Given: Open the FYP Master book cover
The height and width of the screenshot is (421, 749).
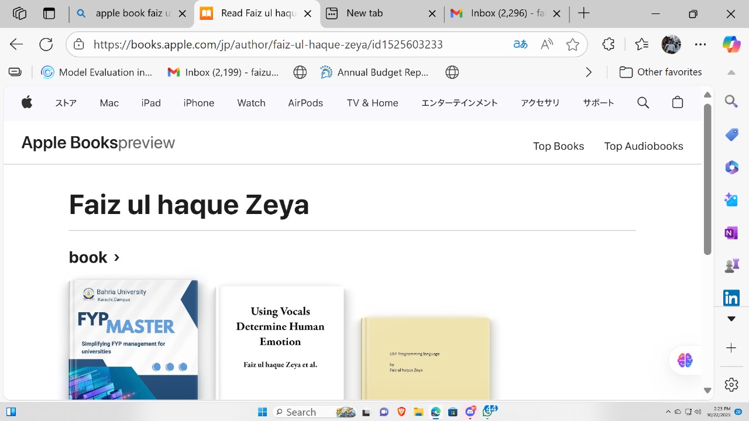Looking at the screenshot, I should [133, 340].
